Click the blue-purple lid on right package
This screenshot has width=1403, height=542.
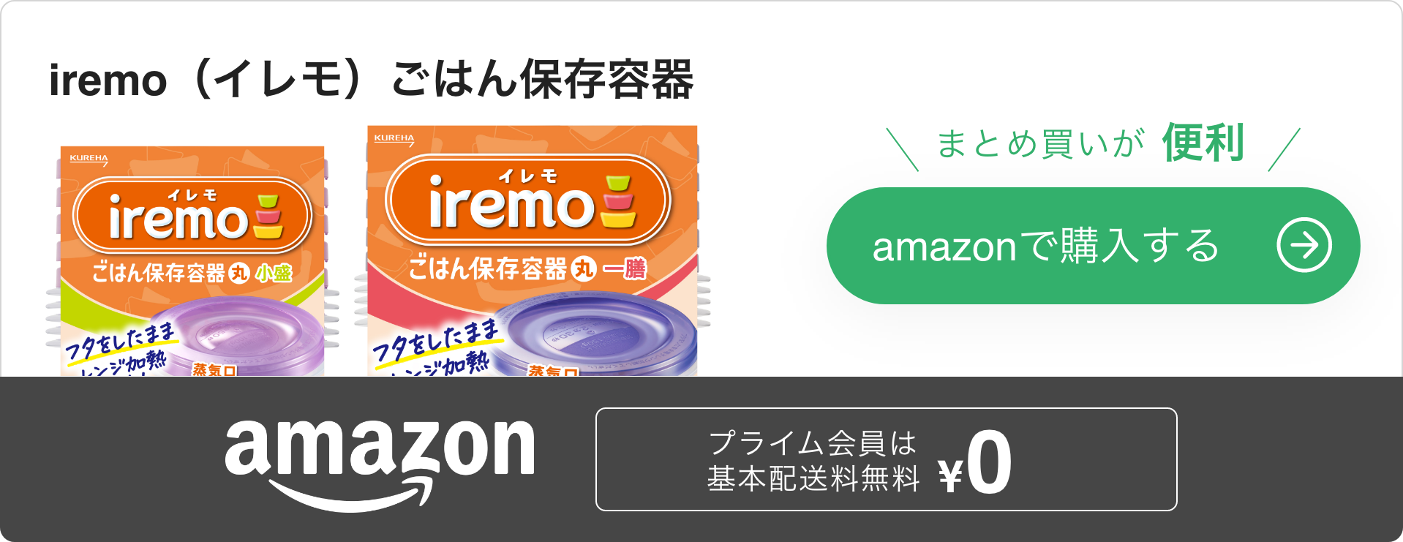(x=596, y=333)
